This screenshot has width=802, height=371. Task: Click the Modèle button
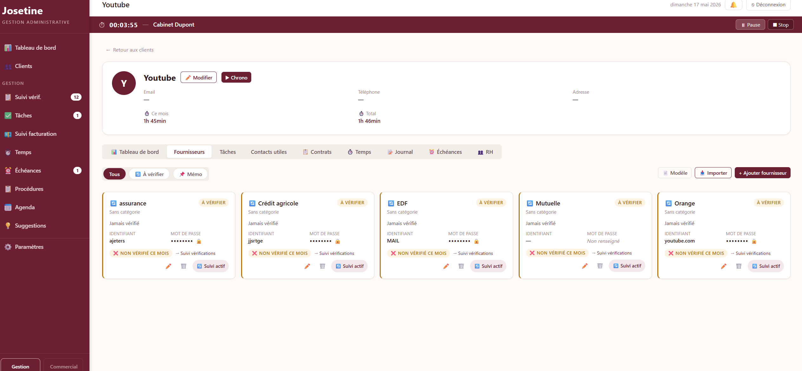coord(675,173)
